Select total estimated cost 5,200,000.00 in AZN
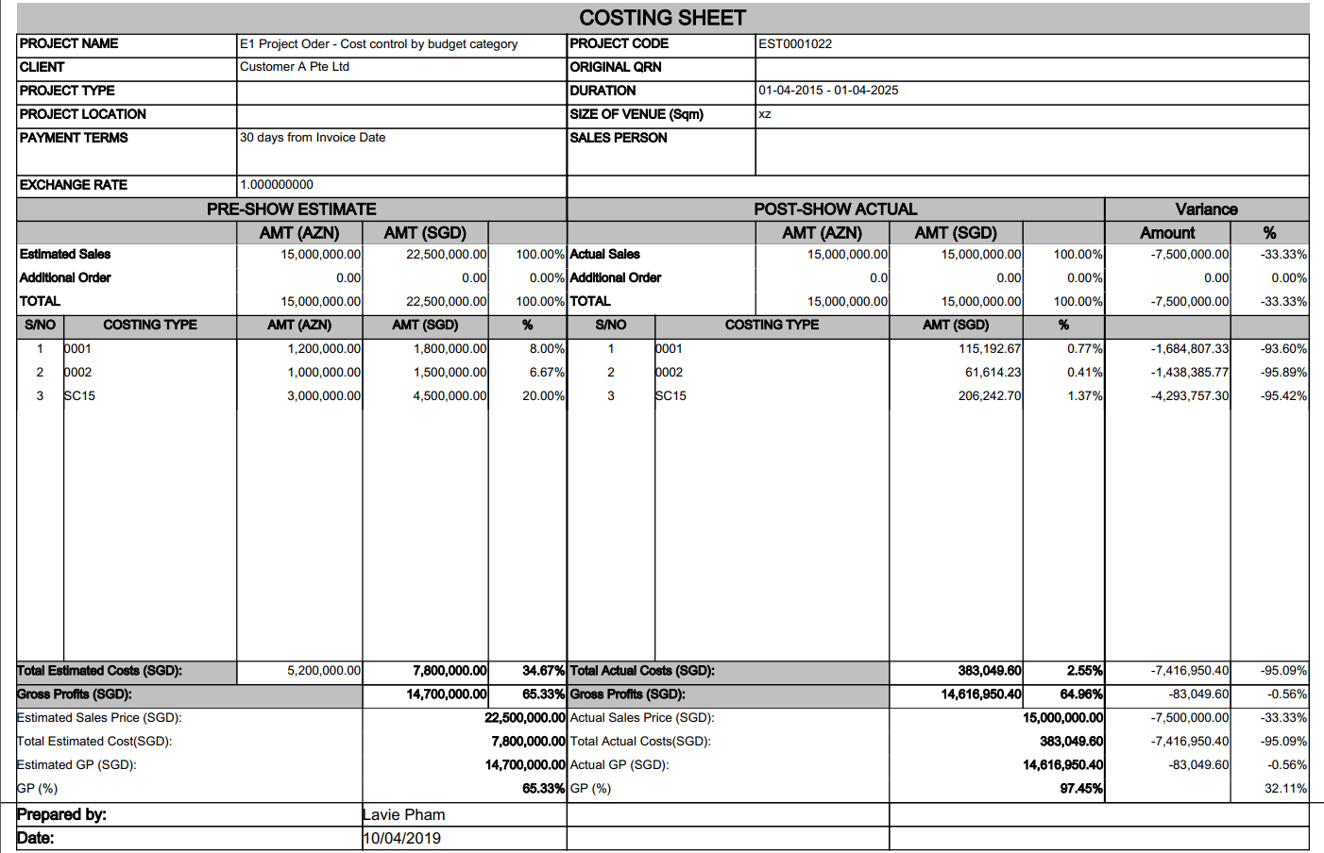1324x853 pixels. [x=324, y=671]
